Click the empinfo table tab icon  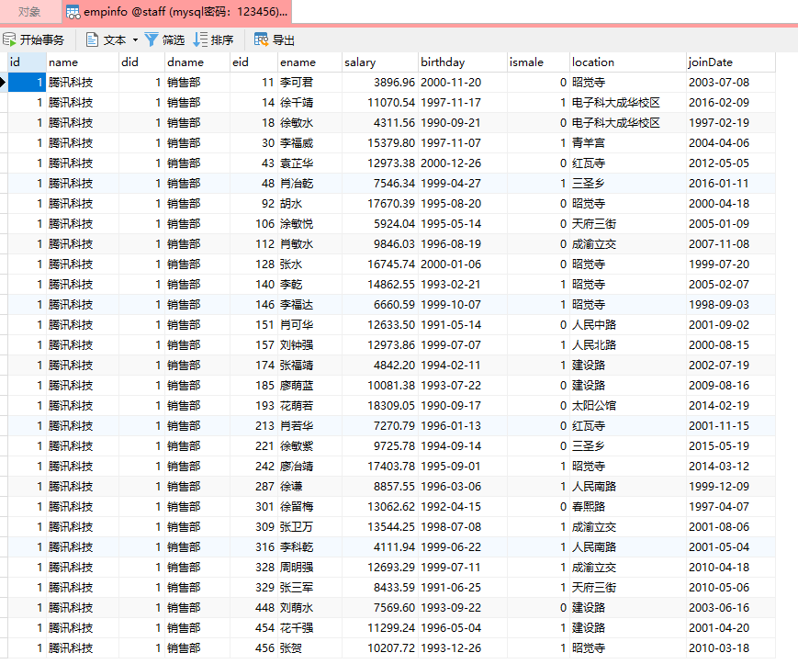[x=73, y=12]
